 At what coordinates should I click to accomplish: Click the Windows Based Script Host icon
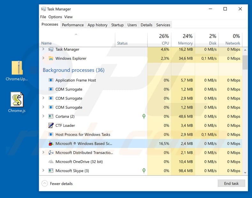(x=51, y=143)
